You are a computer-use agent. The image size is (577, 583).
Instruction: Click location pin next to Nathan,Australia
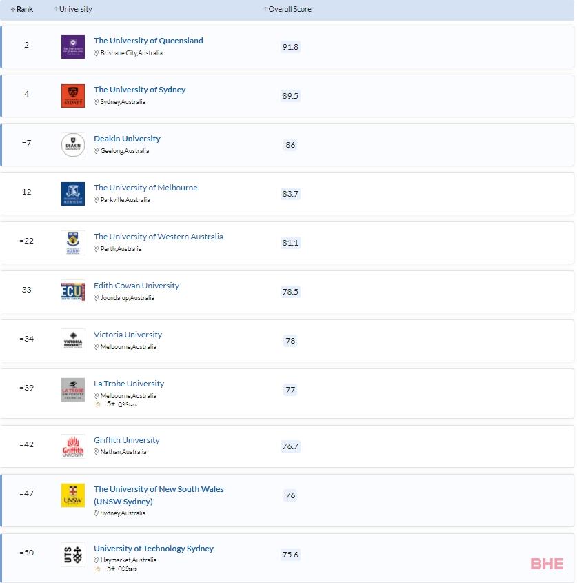pos(96,452)
